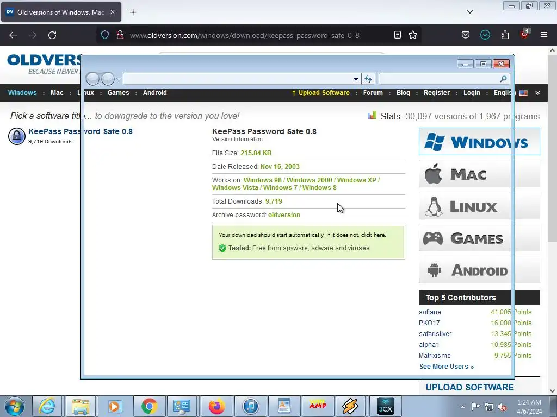Viewport: 557px width, 417px height.
Task: Expand the language chevron next to flag
Action: click(x=537, y=93)
